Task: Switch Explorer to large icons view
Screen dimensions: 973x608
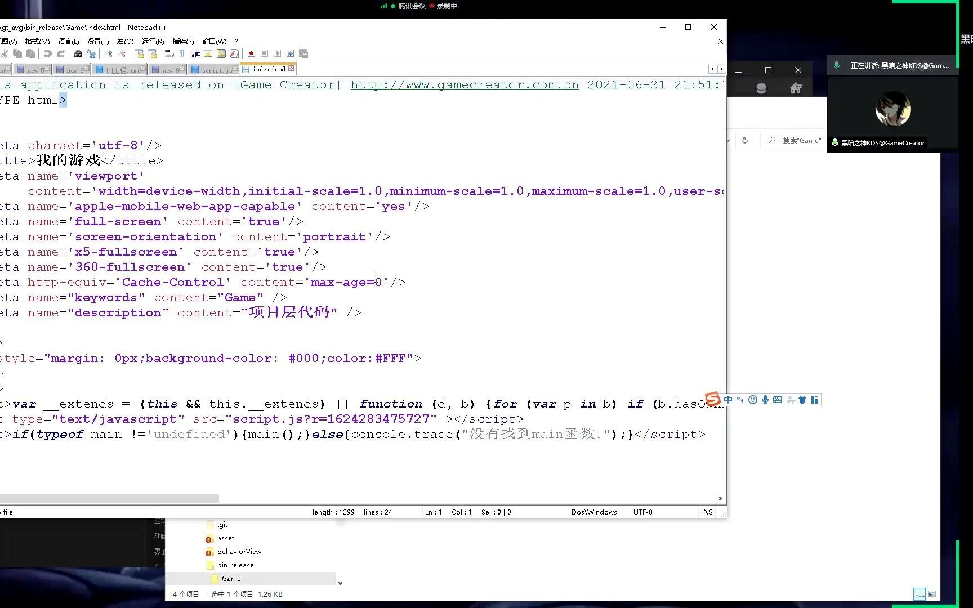Action: coord(932,594)
